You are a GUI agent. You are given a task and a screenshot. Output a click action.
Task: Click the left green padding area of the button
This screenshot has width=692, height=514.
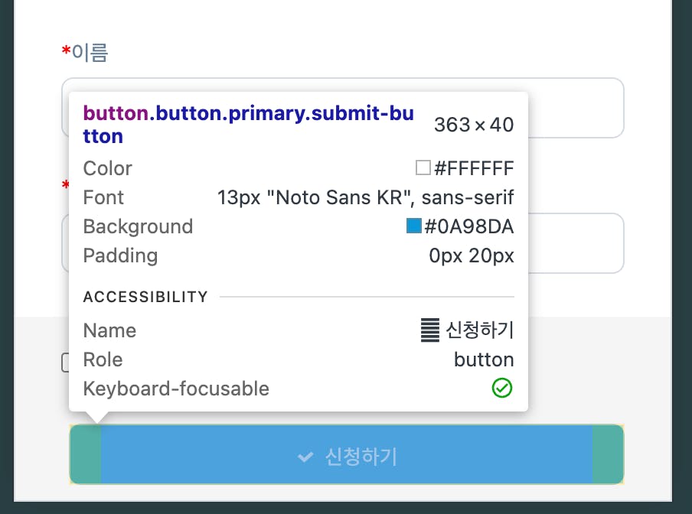pyautogui.click(x=85, y=454)
